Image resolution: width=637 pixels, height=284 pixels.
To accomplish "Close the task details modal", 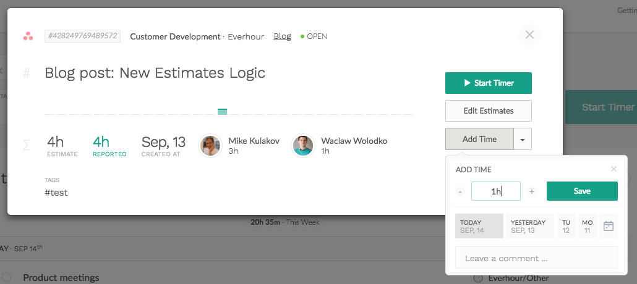I will click(529, 35).
